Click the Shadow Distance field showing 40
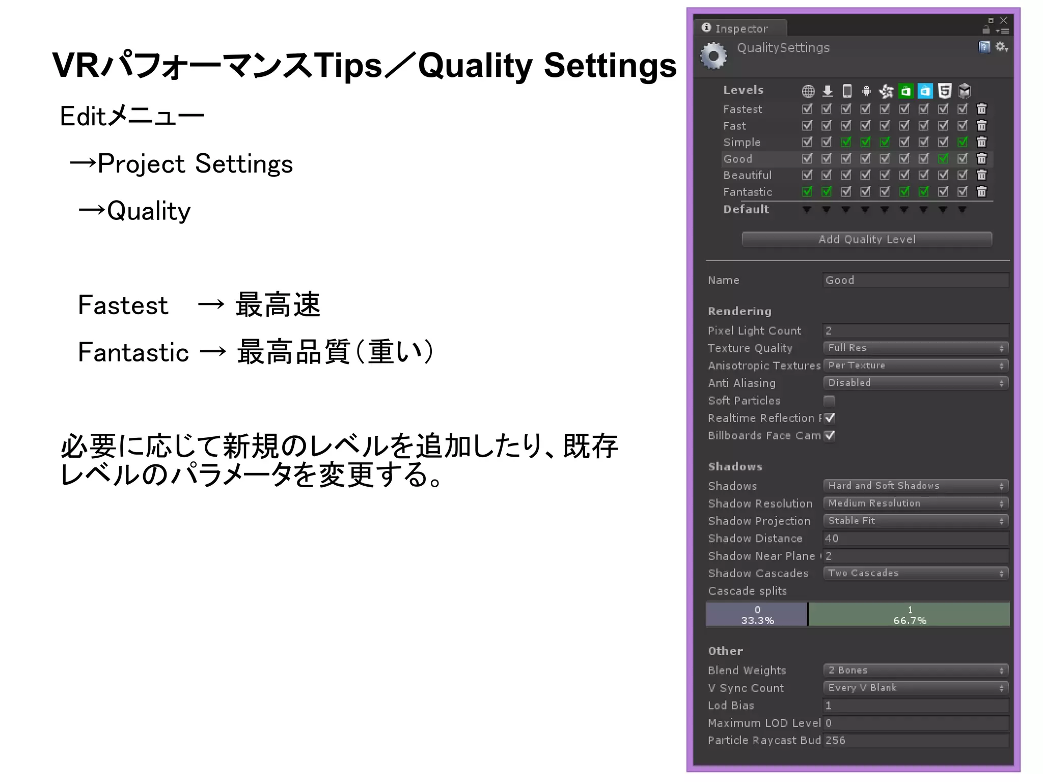Viewport: 1043px width, 782px height. pyautogui.click(x=916, y=539)
